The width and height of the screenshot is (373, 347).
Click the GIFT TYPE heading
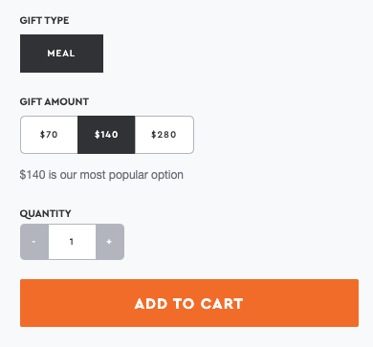(x=44, y=20)
